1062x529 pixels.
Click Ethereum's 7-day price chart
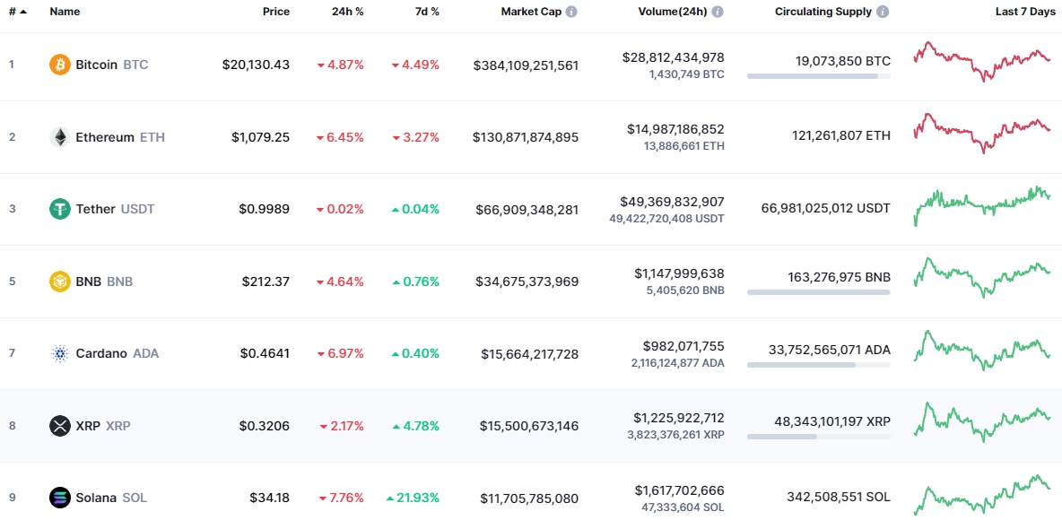coord(982,133)
